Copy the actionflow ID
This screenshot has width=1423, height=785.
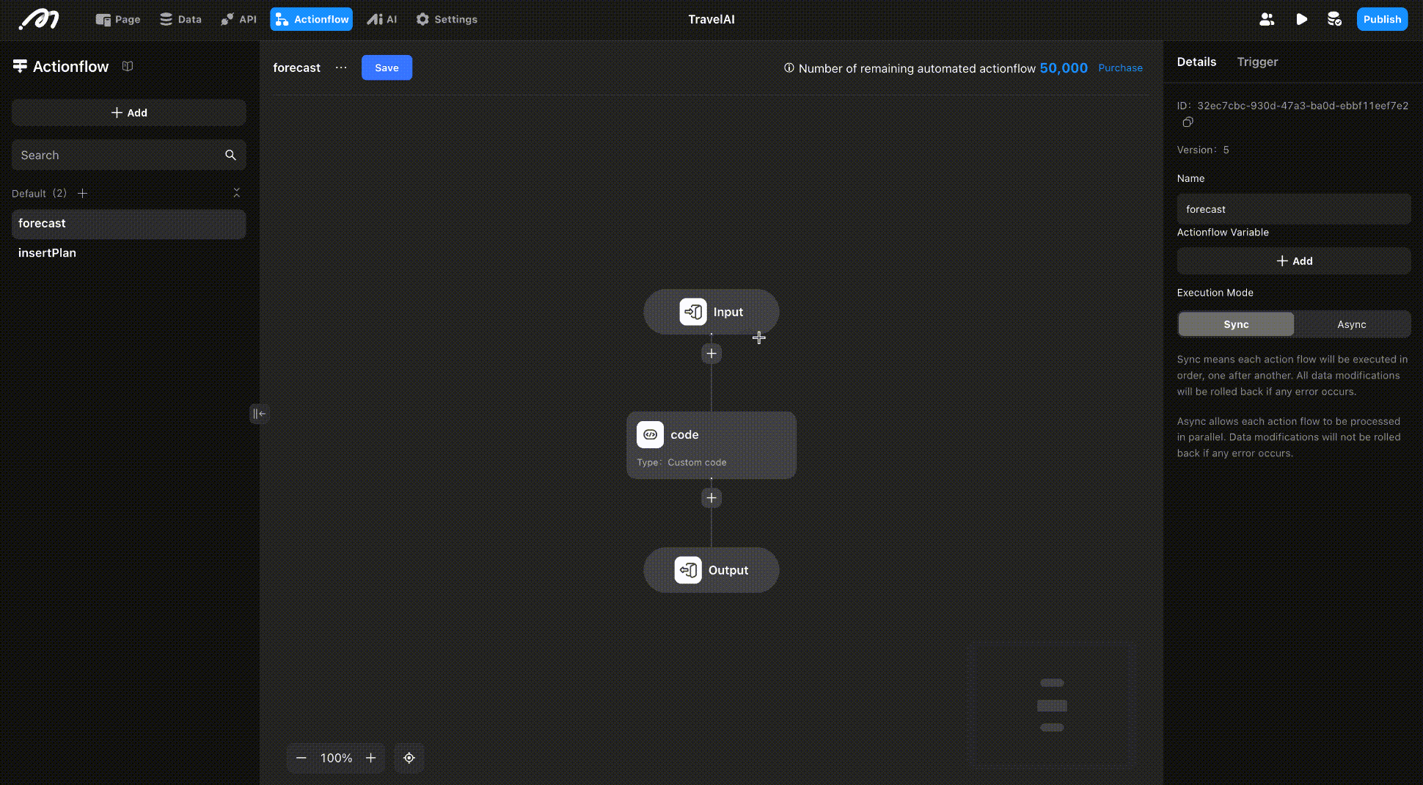[x=1188, y=123]
